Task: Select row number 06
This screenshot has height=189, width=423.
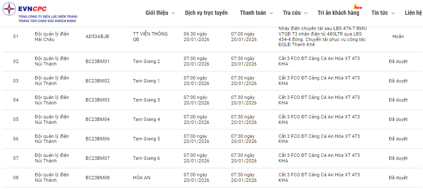Action: coord(16,139)
